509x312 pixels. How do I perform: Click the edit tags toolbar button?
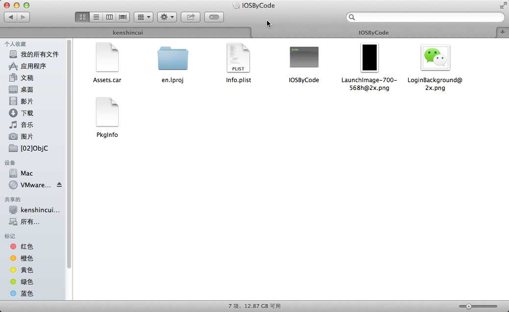214,17
